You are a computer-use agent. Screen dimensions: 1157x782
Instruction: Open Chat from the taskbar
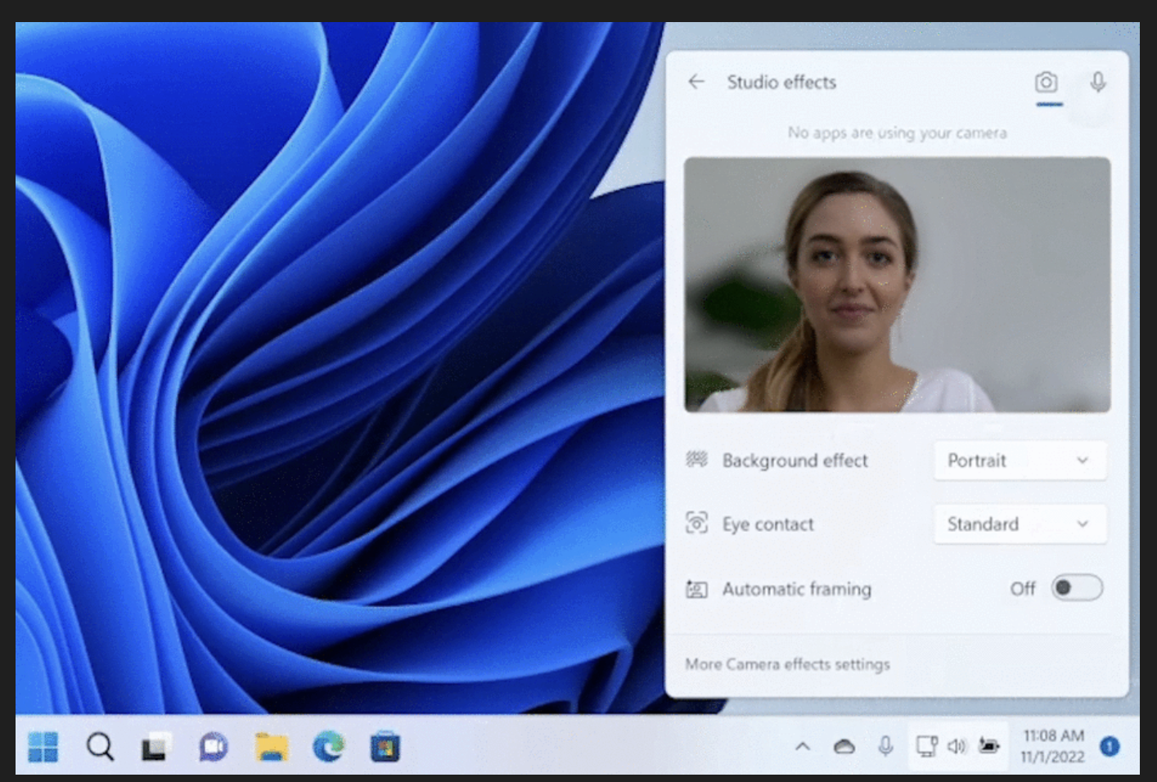pyautogui.click(x=214, y=746)
